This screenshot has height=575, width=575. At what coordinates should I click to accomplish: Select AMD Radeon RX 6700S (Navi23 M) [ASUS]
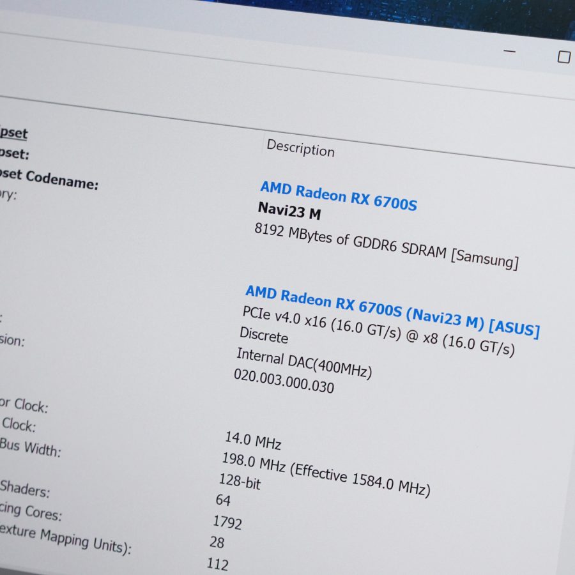click(392, 312)
